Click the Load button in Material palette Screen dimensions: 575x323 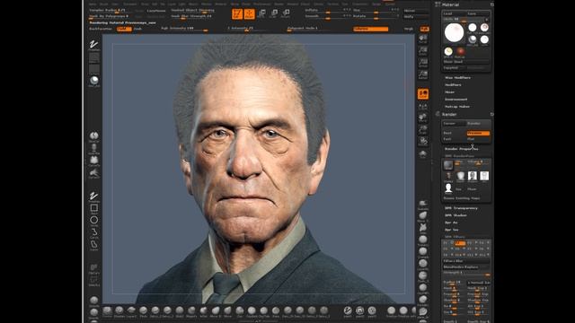pos(454,13)
